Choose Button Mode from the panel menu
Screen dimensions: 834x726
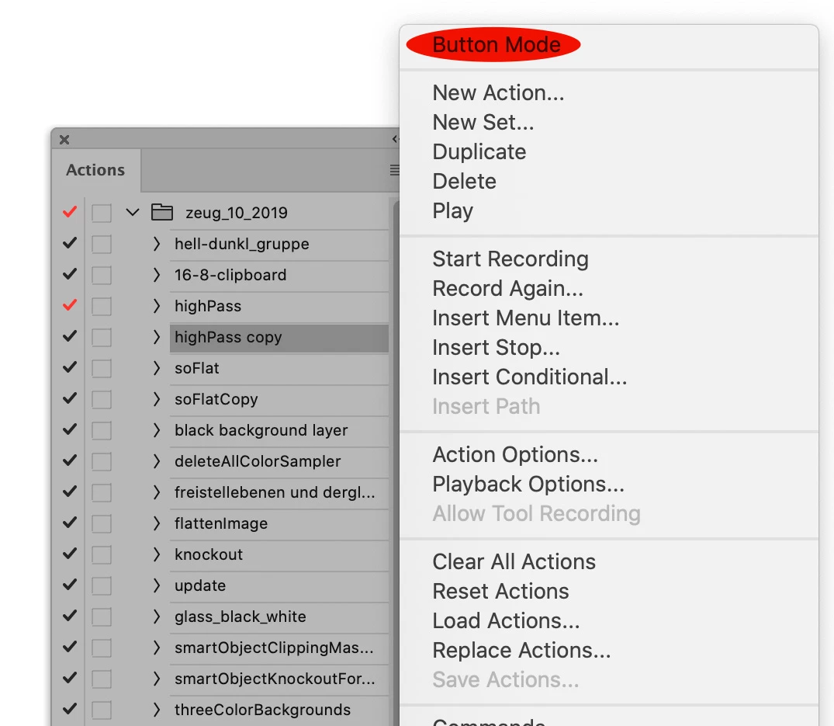coord(497,45)
